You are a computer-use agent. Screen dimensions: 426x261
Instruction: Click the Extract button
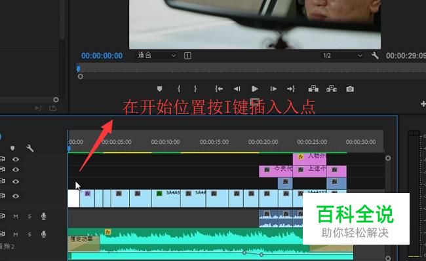point(332,88)
